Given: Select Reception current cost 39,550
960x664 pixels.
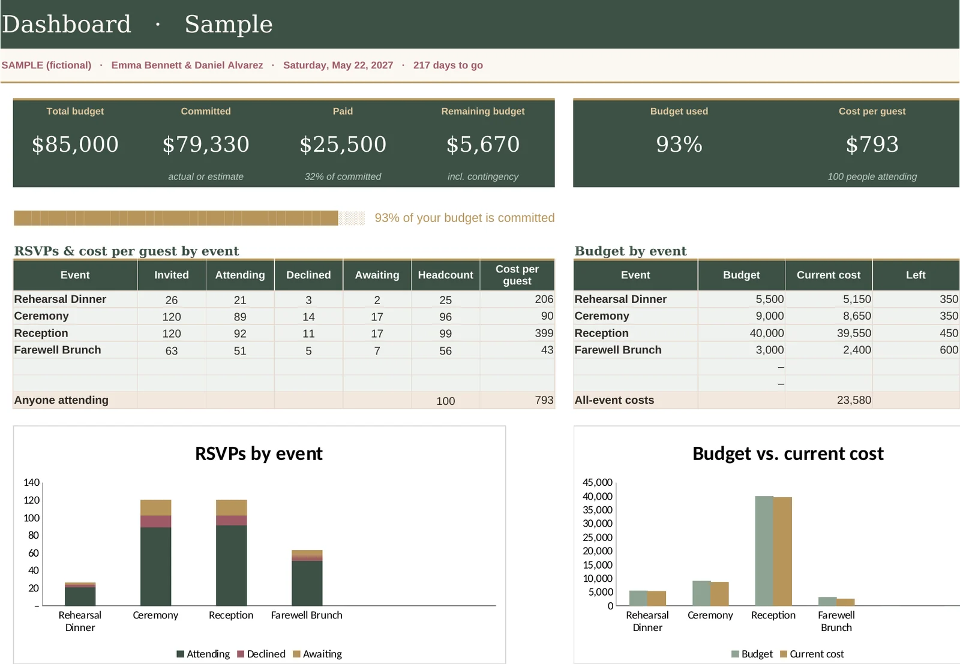Looking at the screenshot, I should coord(854,333).
